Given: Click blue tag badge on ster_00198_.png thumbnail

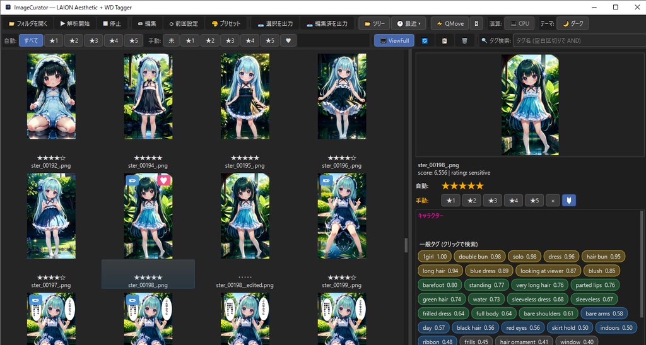Looking at the screenshot, I should pyautogui.click(x=132, y=180).
